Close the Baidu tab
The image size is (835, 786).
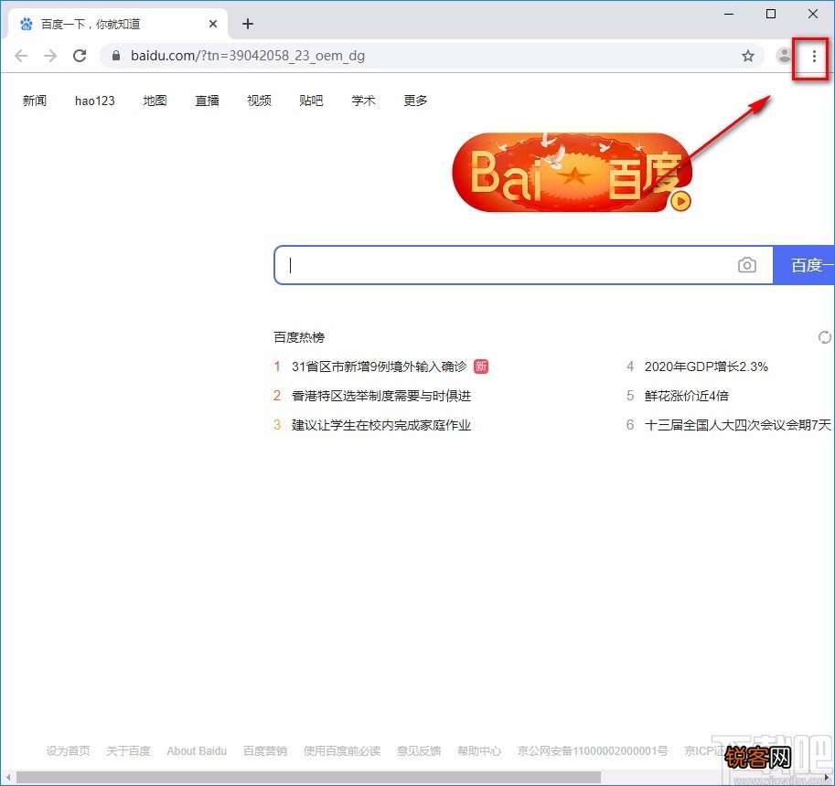pos(213,24)
